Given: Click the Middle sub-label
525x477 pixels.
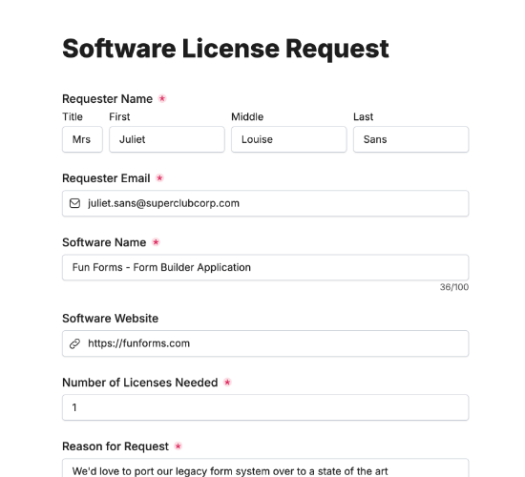Looking at the screenshot, I should point(247,116).
